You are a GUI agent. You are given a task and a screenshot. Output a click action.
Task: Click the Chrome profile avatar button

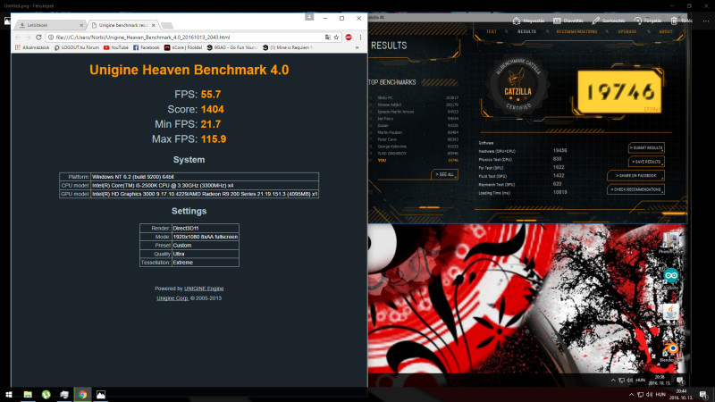coord(309,17)
